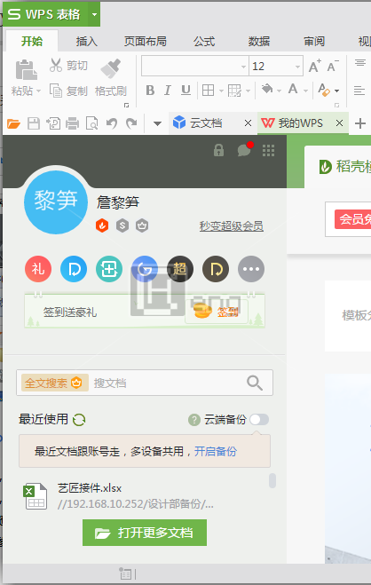Select the Format Painter brush
This screenshot has width=371, height=585.
111,68
